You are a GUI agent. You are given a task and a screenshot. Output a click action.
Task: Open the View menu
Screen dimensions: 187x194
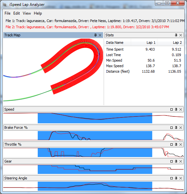click(x=27, y=13)
